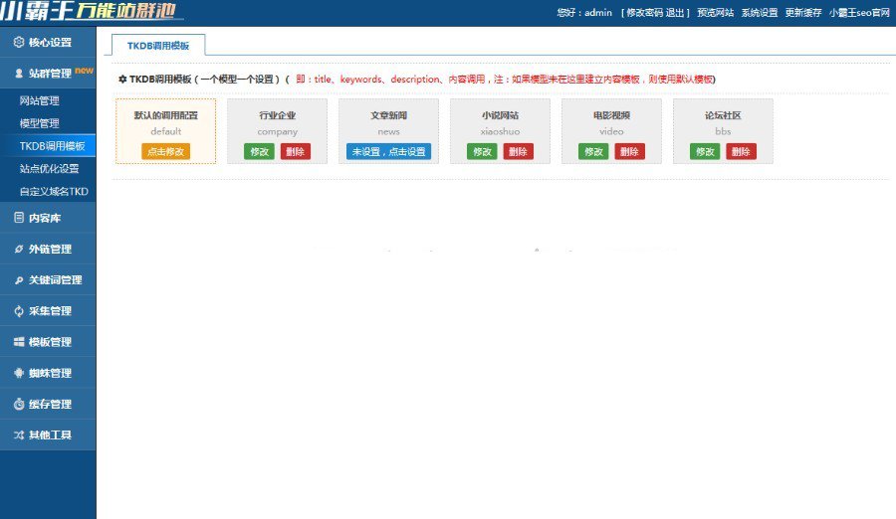This screenshot has width=896, height=519.
Task: Select 站点优化设置 in the sidebar submenu
Action: tap(49, 168)
